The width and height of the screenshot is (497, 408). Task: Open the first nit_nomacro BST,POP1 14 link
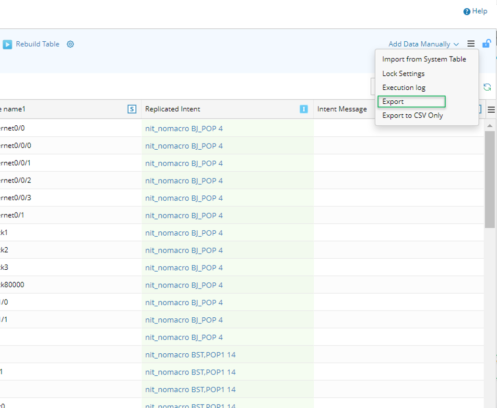(190, 355)
